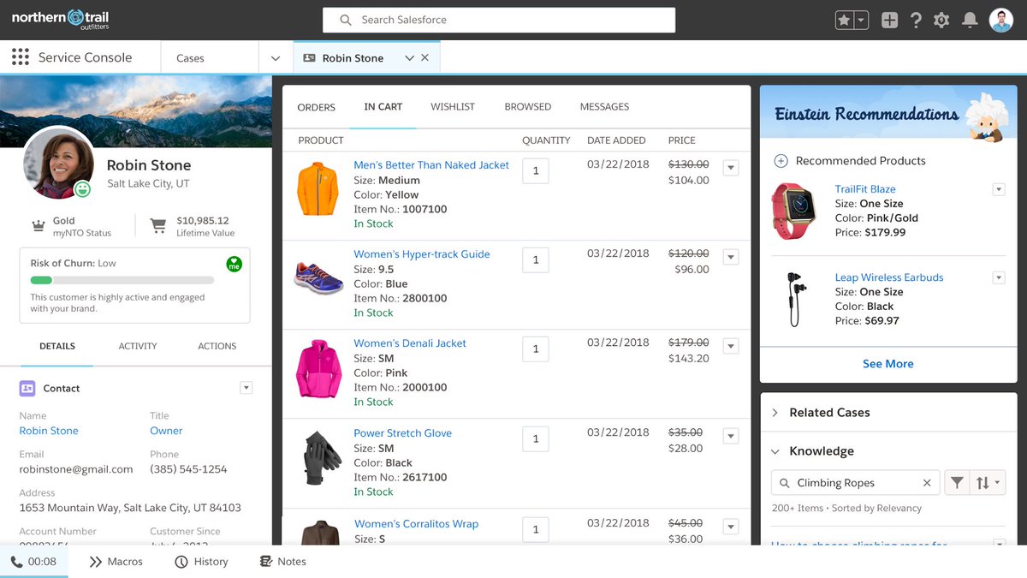Click the Lifetime Value cart icon
The height and width of the screenshot is (578, 1027).
(157, 226)
